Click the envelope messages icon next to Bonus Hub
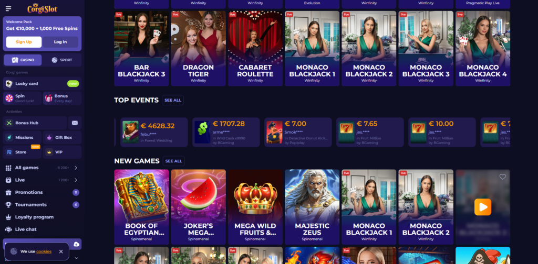This screenshot has width=538, height=264. click(x=75, y=123)
